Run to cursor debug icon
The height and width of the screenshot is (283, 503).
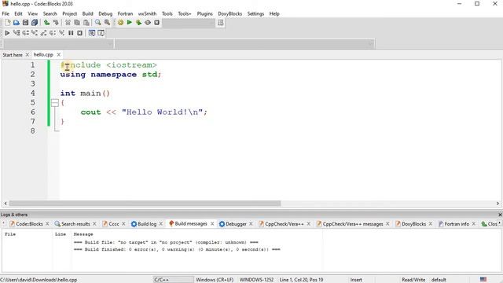click(x=17, y=33)
